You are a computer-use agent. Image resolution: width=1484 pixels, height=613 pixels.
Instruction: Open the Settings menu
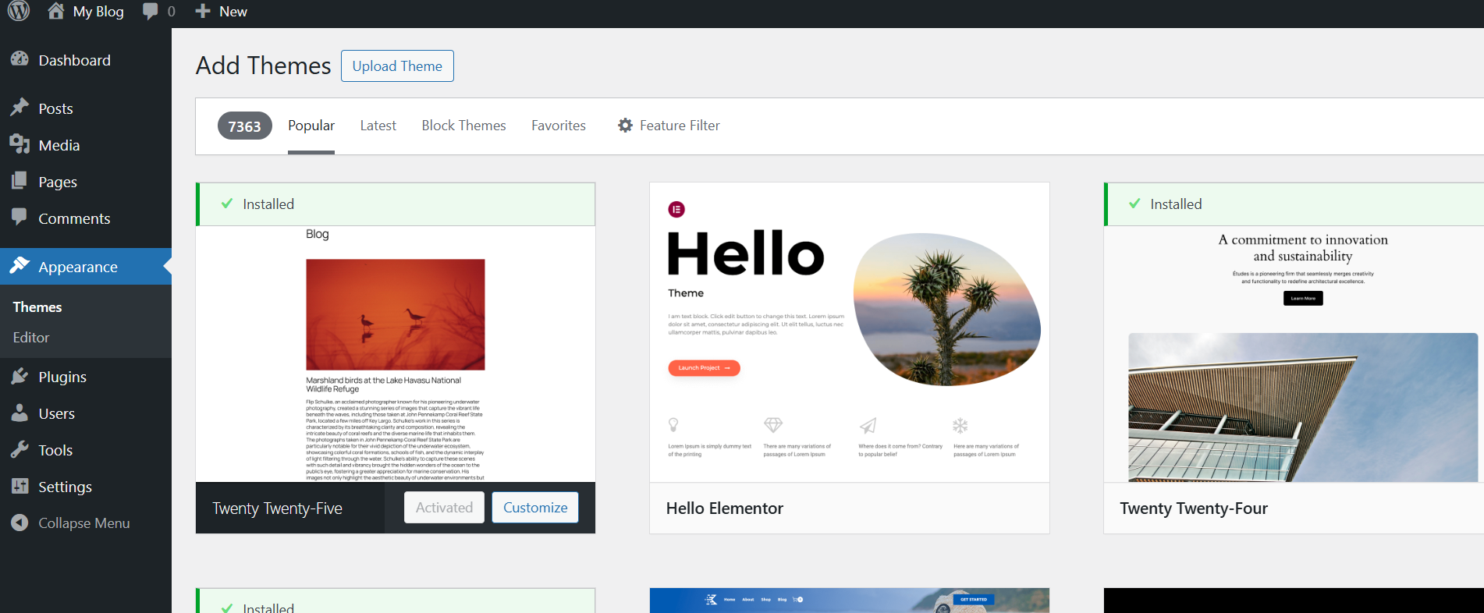(86, 487)
